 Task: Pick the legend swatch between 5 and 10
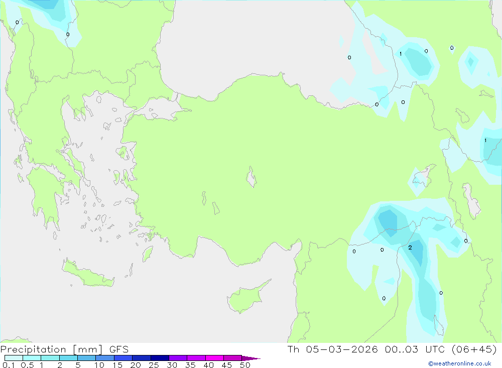click(x=87, y=358)
